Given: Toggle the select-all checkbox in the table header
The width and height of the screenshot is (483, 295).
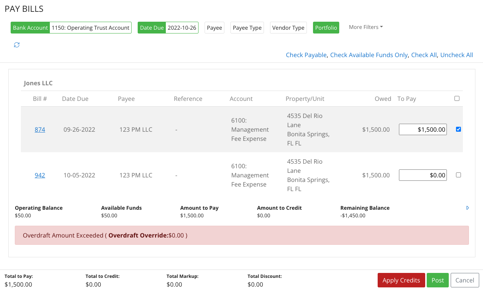Looking at the screenshot, I should point(457,98).
